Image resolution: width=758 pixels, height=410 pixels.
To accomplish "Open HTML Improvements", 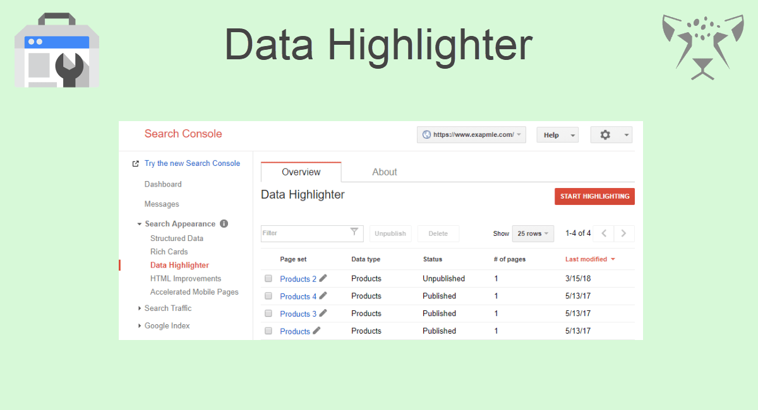I will [186, 279].
